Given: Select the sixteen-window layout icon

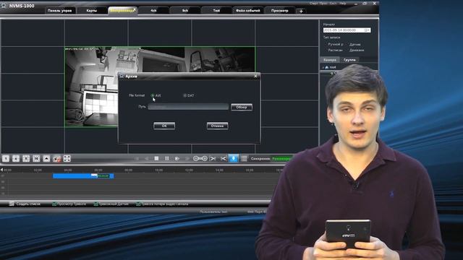Looking at the screenshot, I should pyautogui.click(x=36, y=159).
